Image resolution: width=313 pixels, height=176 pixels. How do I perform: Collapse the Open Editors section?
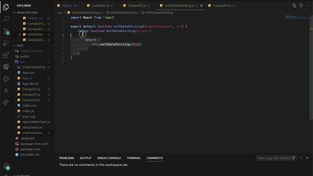coord(27,13)
